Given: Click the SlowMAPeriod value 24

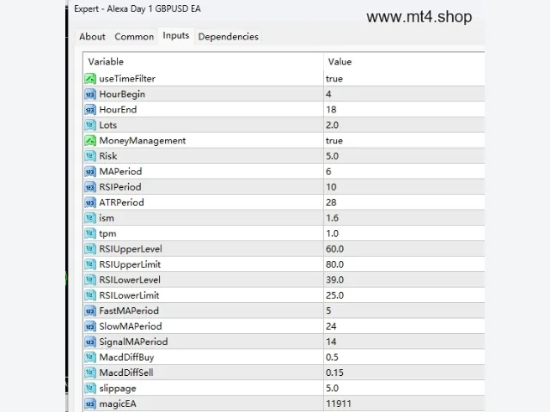Looking at the screenshot, I should pyautogui.click(x=331, y=326).
